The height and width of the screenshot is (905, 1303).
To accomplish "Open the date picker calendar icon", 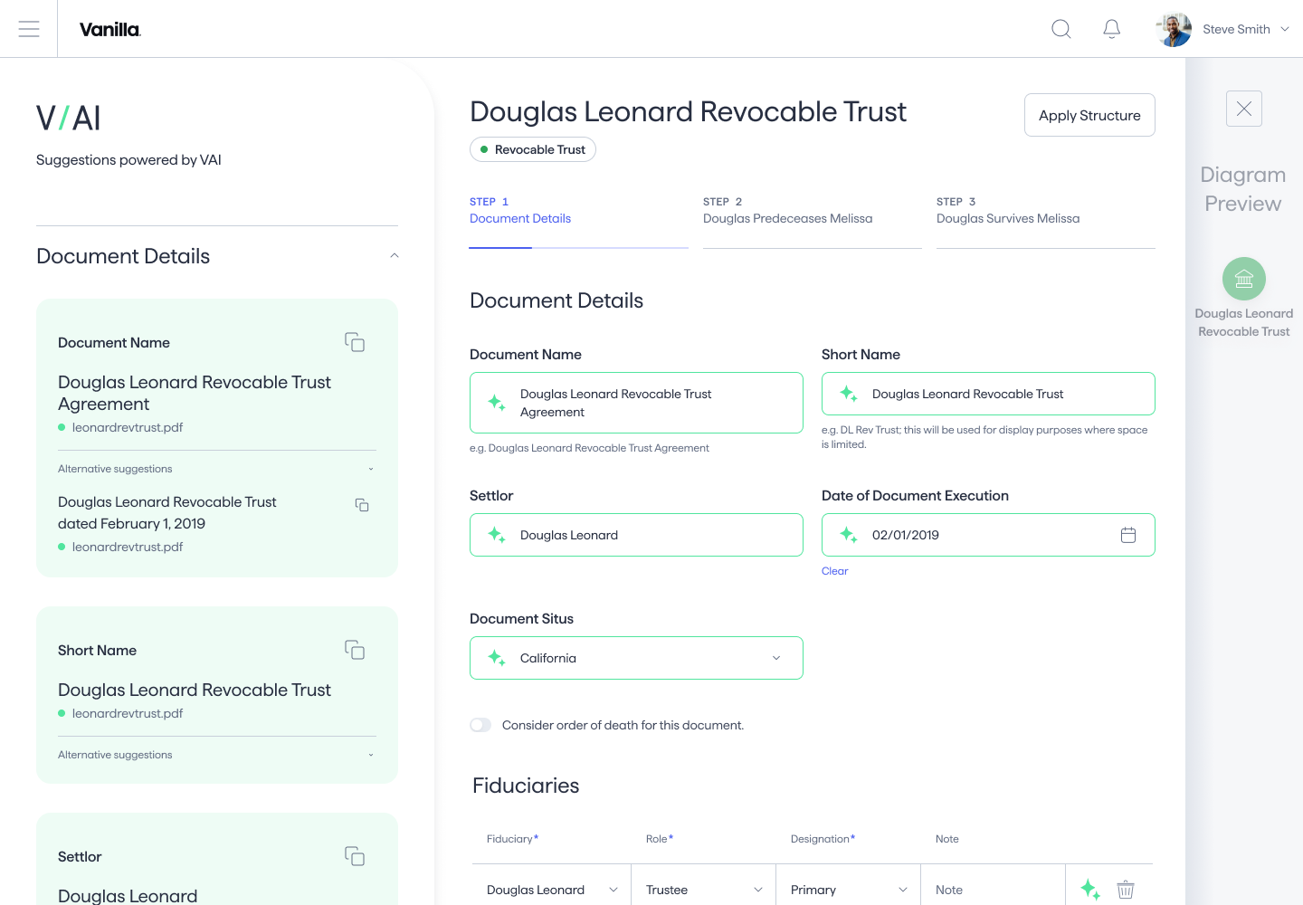I will click(x=1128, y=535).
